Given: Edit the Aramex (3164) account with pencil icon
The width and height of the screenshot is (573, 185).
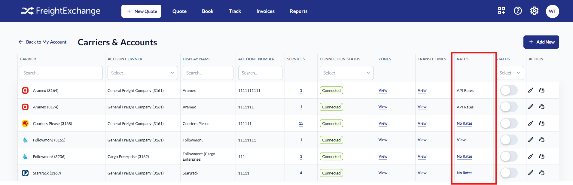Looking at the screenshot, I should 531,90.
